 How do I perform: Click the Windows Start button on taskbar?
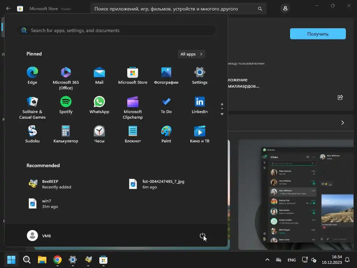(11, 260)
